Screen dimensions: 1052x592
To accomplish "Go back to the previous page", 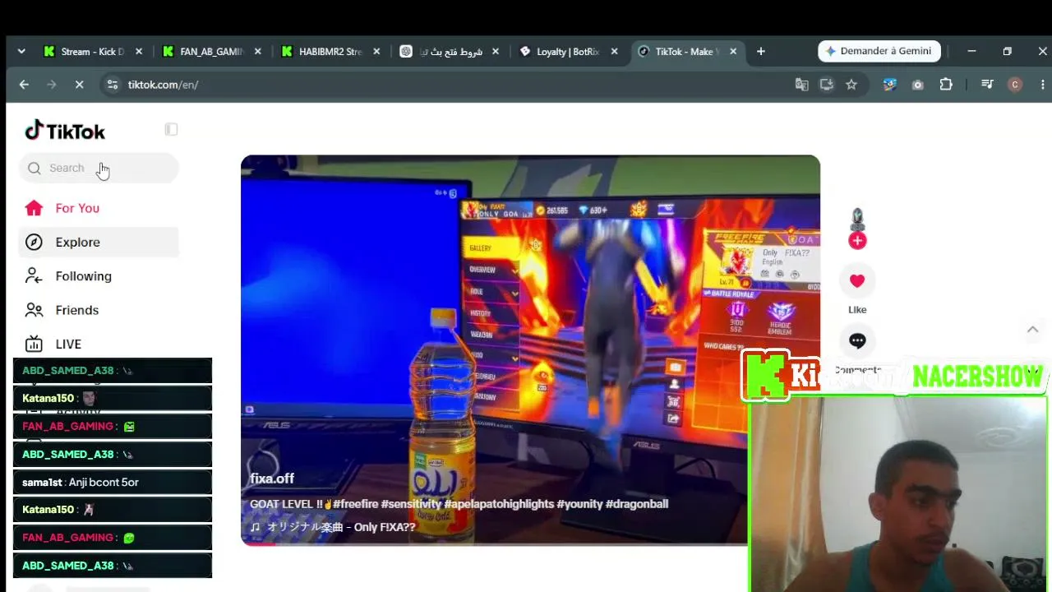I will (x=24, y=85).
